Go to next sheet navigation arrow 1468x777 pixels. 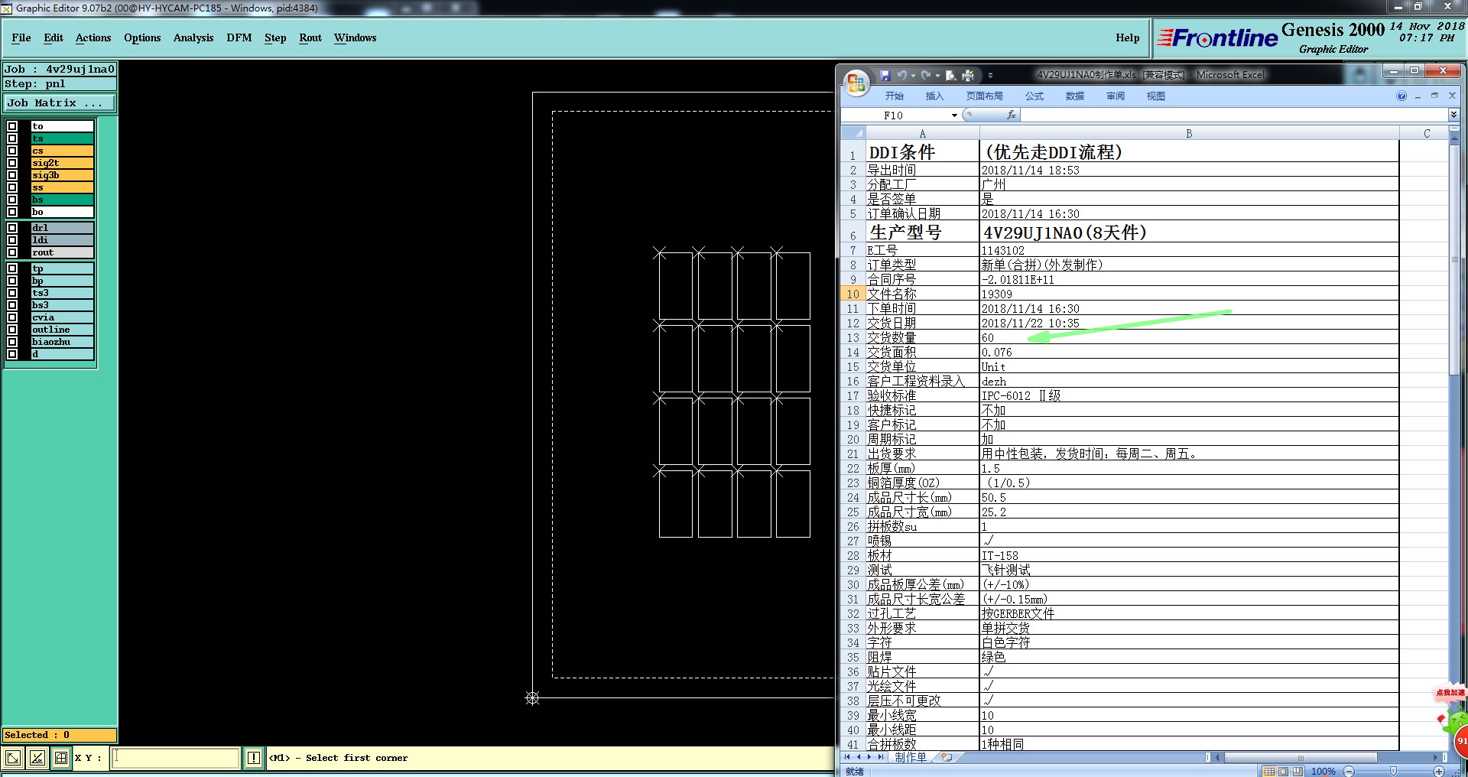pyautogui.click(x=869, y=757)
